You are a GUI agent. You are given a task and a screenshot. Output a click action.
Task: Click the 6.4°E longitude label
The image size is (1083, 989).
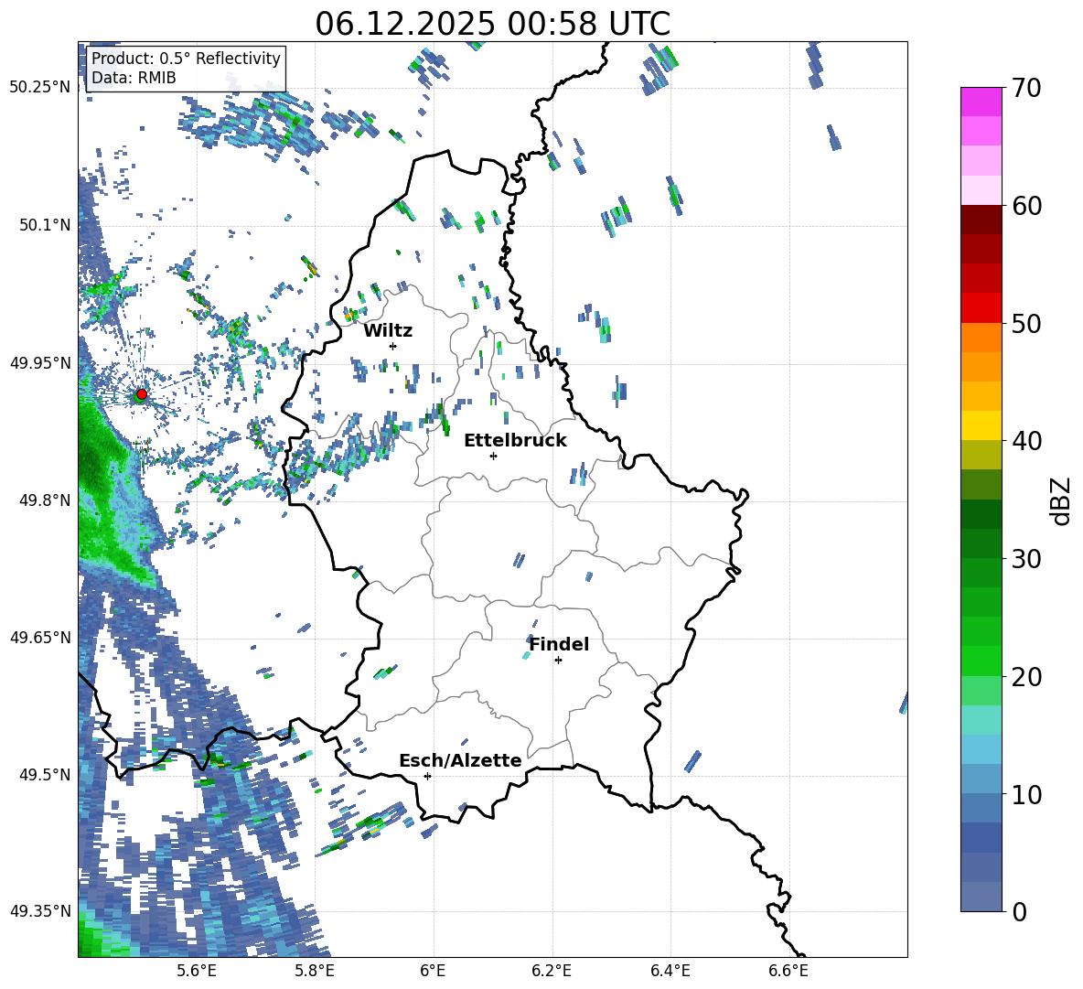click(x=670, y=971)
